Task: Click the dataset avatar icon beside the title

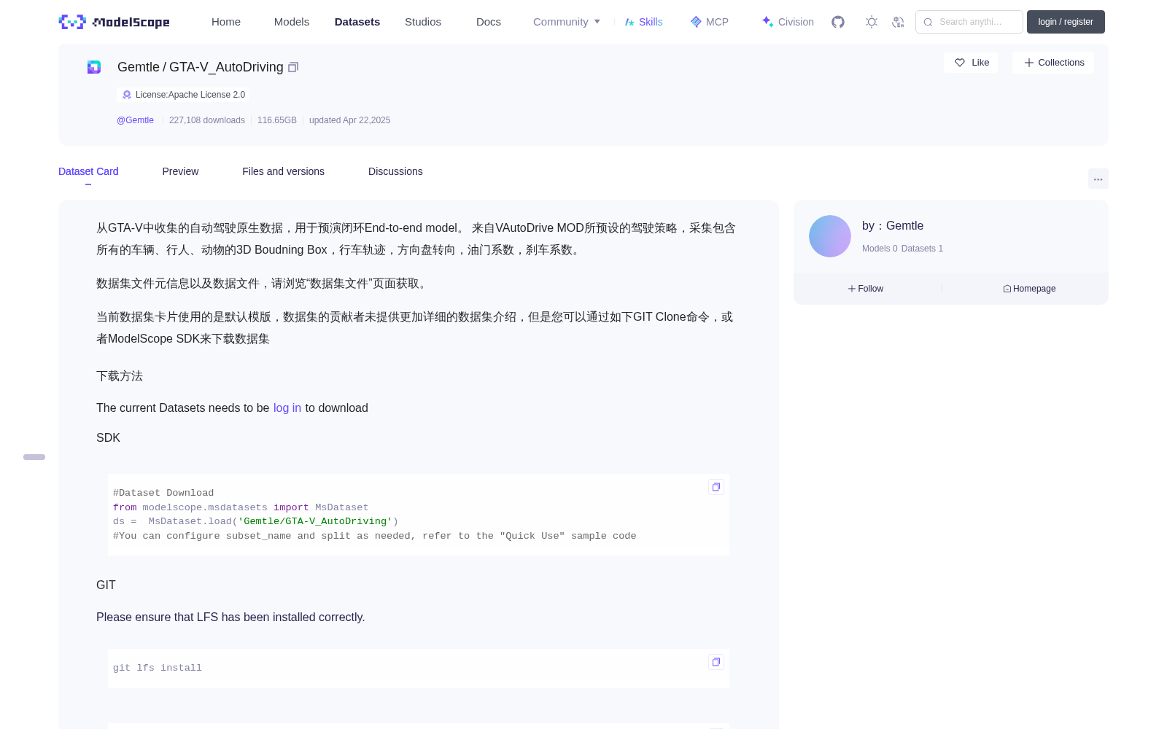Action: point(94,67)
